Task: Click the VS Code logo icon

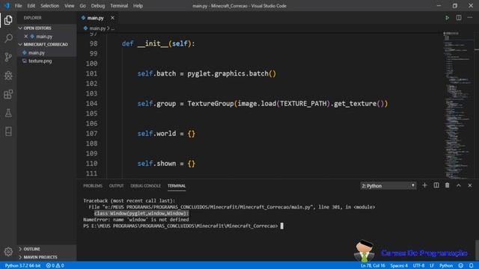Action: 7,6
